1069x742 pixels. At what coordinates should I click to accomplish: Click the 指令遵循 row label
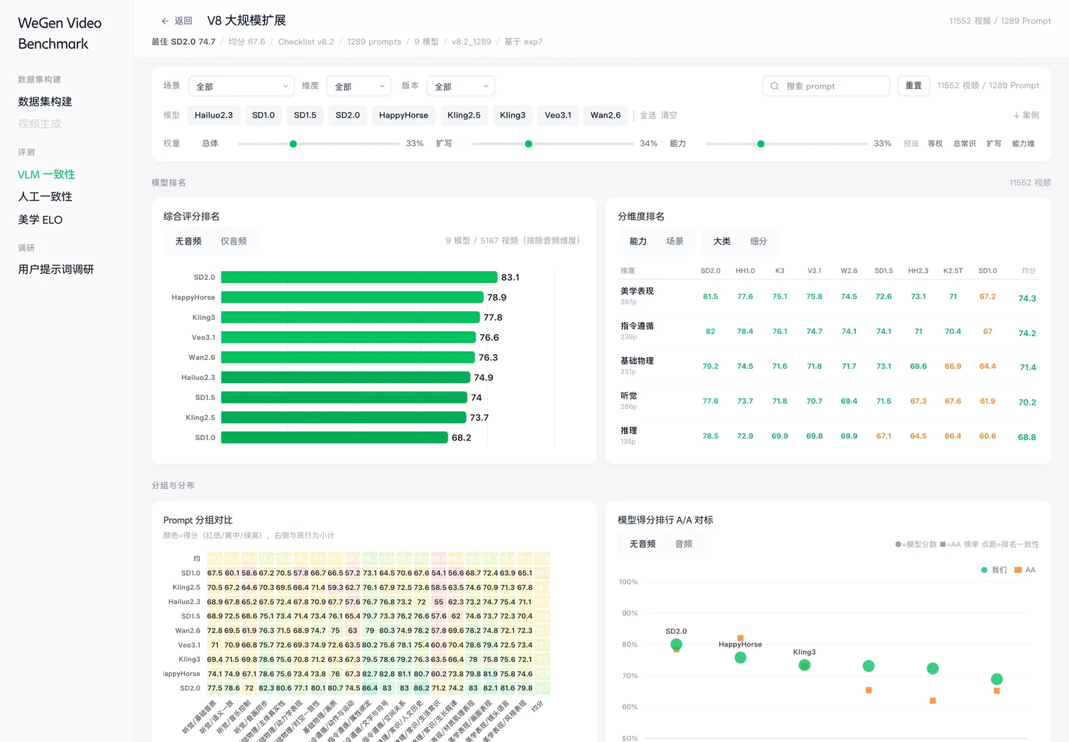[637, 326]
